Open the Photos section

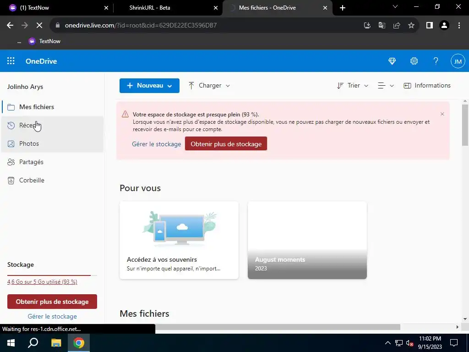[52, 143]
